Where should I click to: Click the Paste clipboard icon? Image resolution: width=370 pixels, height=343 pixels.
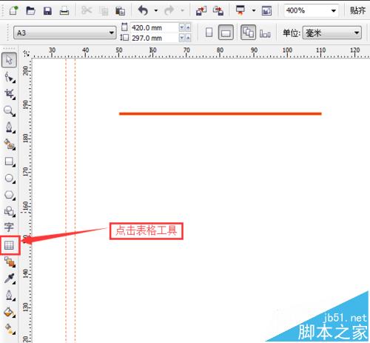[x=120, y=11]
